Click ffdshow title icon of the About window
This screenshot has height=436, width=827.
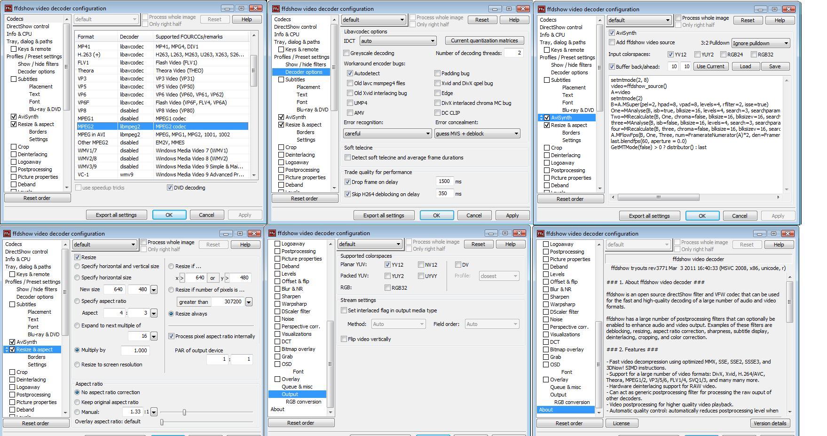[541, 234]
